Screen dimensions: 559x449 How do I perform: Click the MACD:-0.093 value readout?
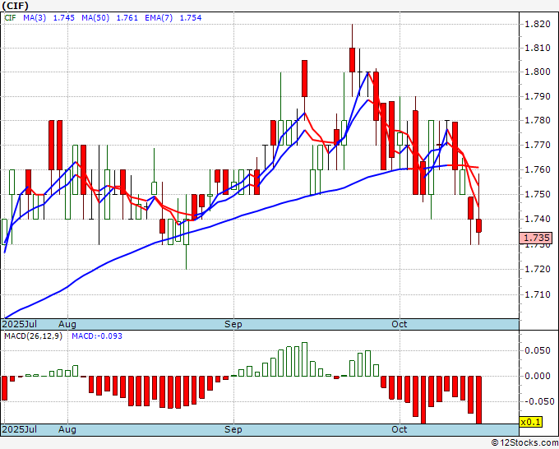click(97, 336)
